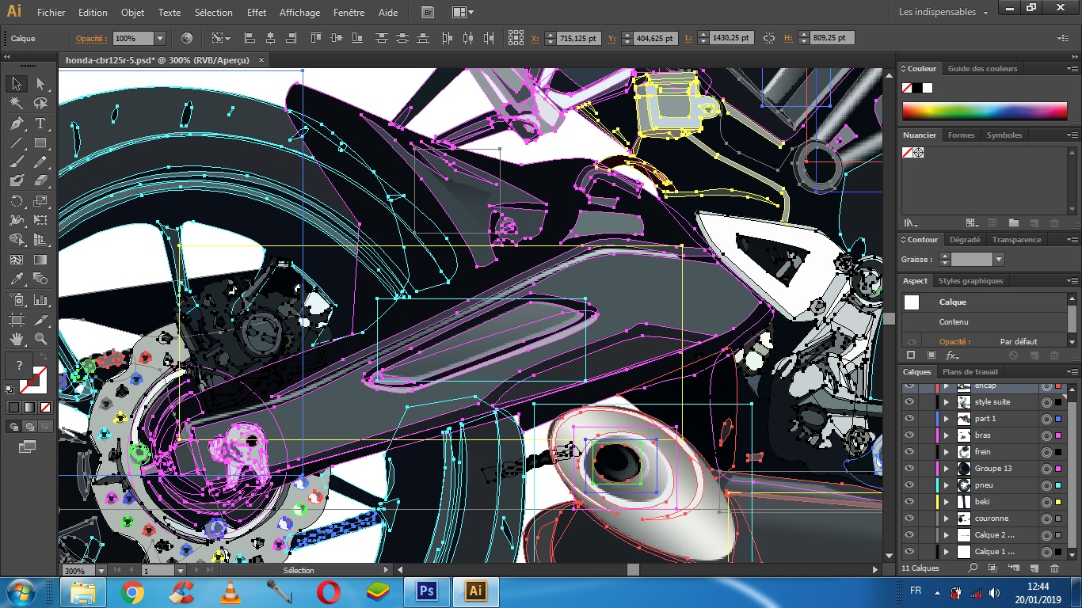Switch to Dégradé tab
Image resolution: width=1082 pixels, height=608 pixels.
(965, 240)
